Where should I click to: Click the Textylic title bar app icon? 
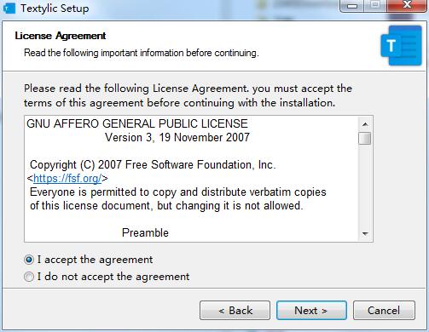tap(9, 8)
